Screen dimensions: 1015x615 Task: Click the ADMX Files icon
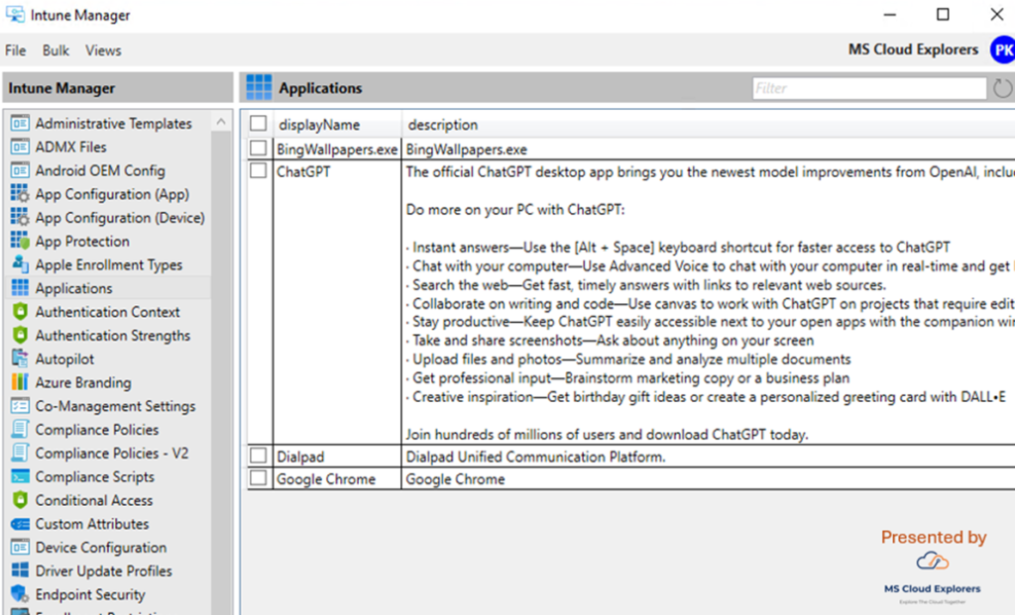(20, 147)
